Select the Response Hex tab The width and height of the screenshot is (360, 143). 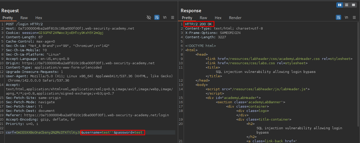point(218,18)
